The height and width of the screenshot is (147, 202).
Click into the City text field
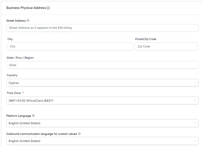70,47
